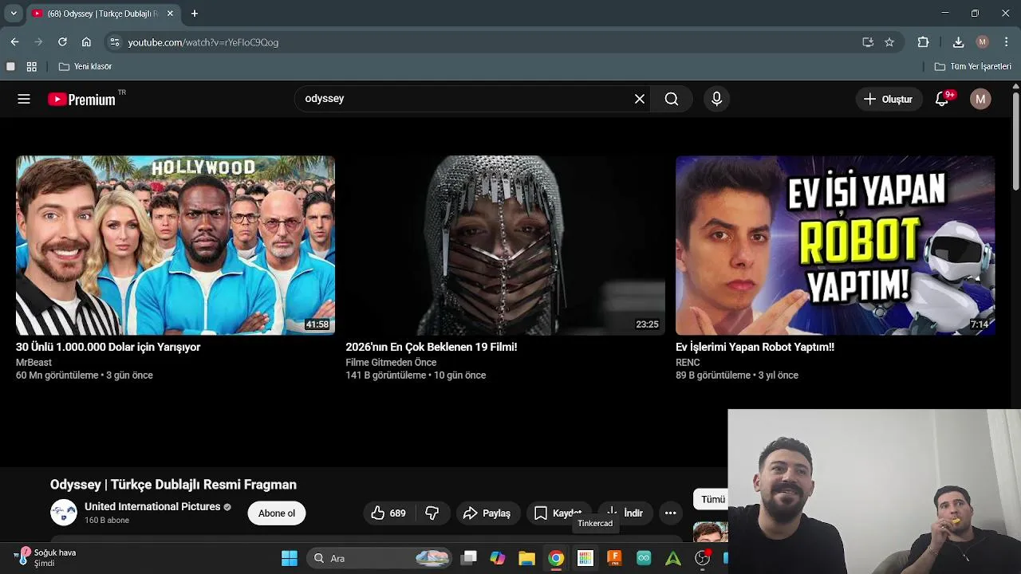Open Chrome extensions puzzle icon

[923, 42]
